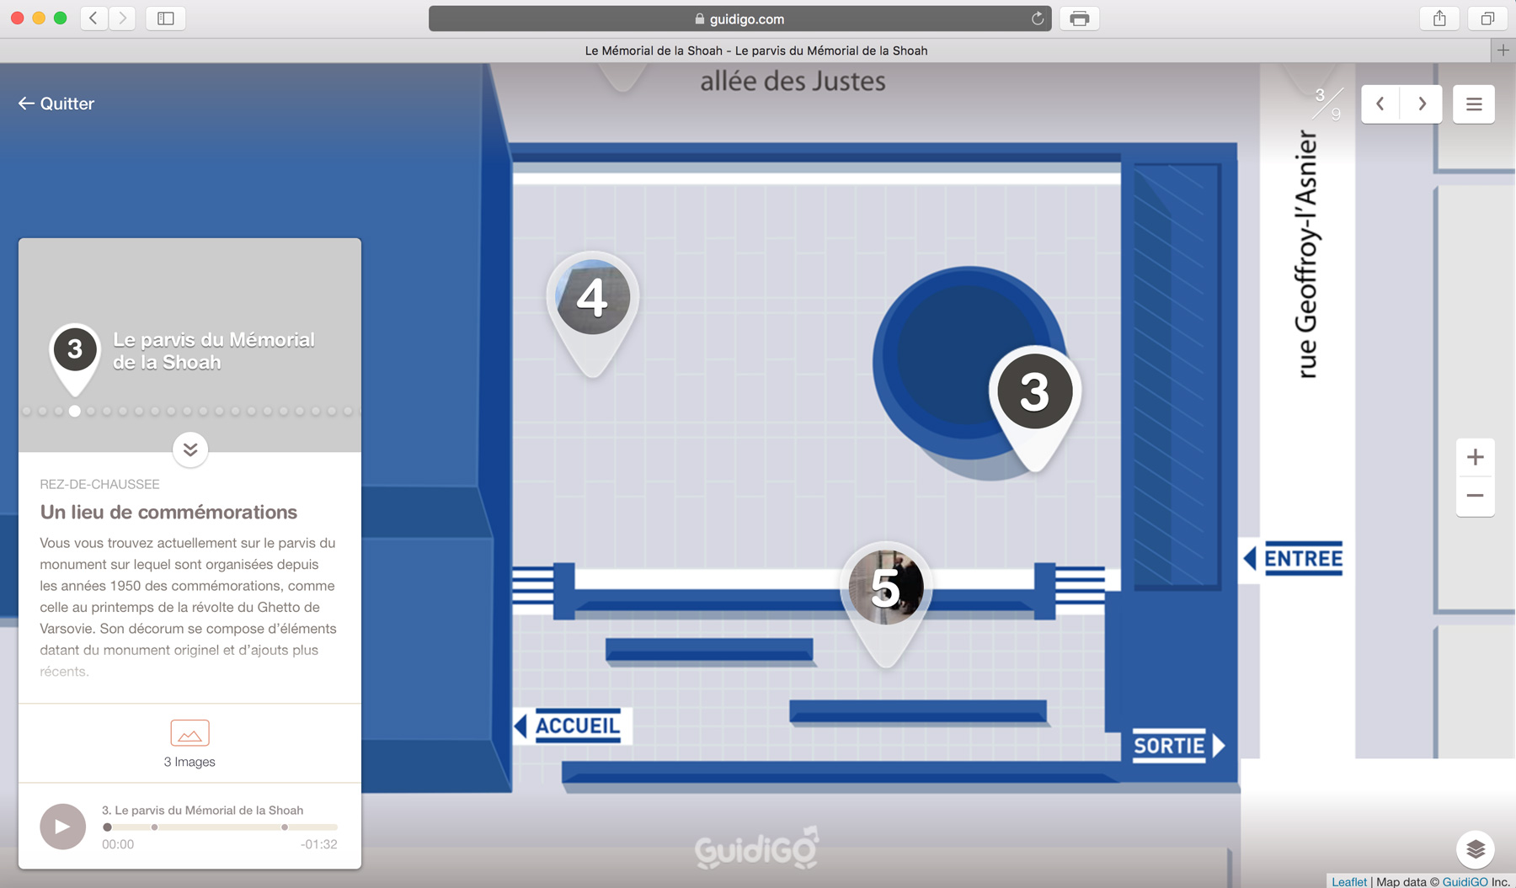Click the map layers icon
This screenshot has width=1516, height=888.
pyautogui.click(x=1475, y=849)
